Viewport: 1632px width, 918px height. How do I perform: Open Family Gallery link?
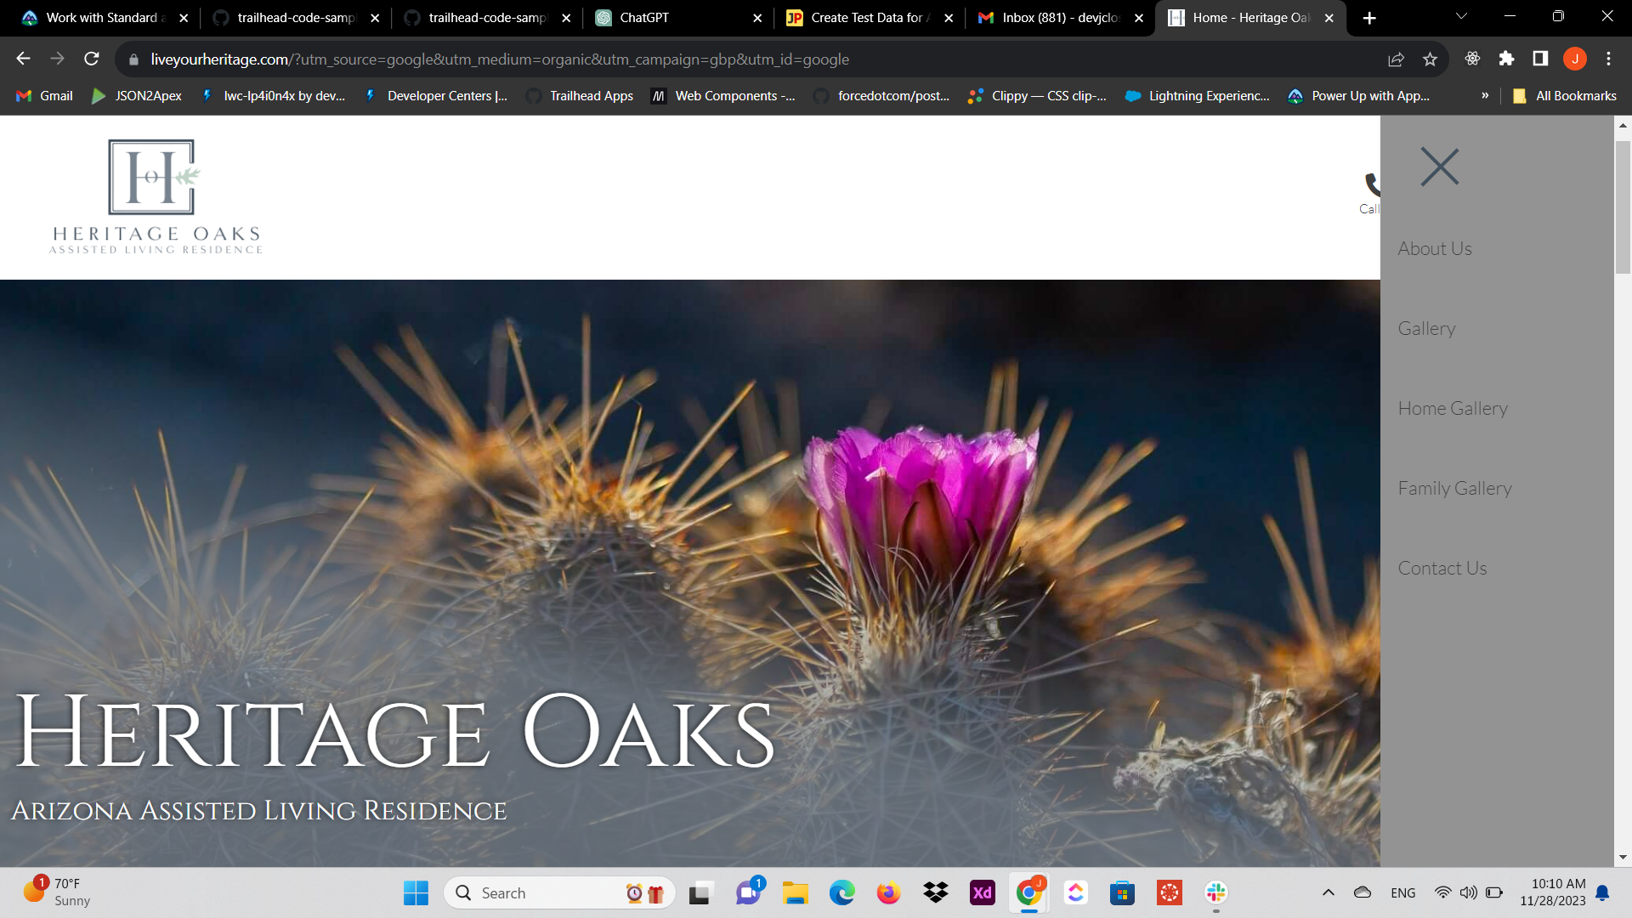tap(1454, 489)
